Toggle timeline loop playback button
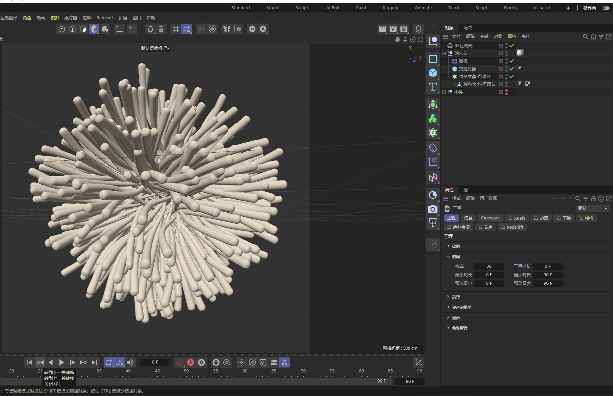The height and width of the screenshot is (396, 613). pos(109,362)
